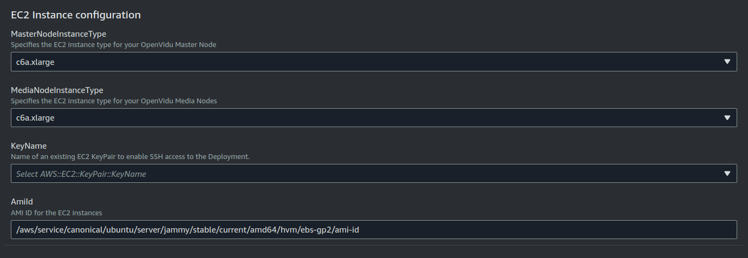Expand the KeyName dropdown arrow

tap(727, 174)
